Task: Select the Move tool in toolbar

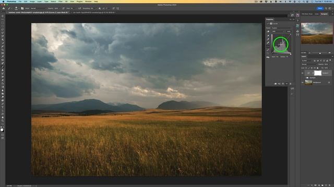Action: tap(2, 16)
